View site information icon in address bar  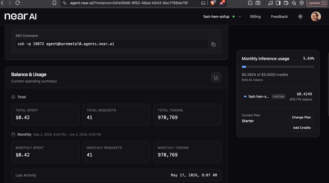pyautogui.click(x=65, y=3)
